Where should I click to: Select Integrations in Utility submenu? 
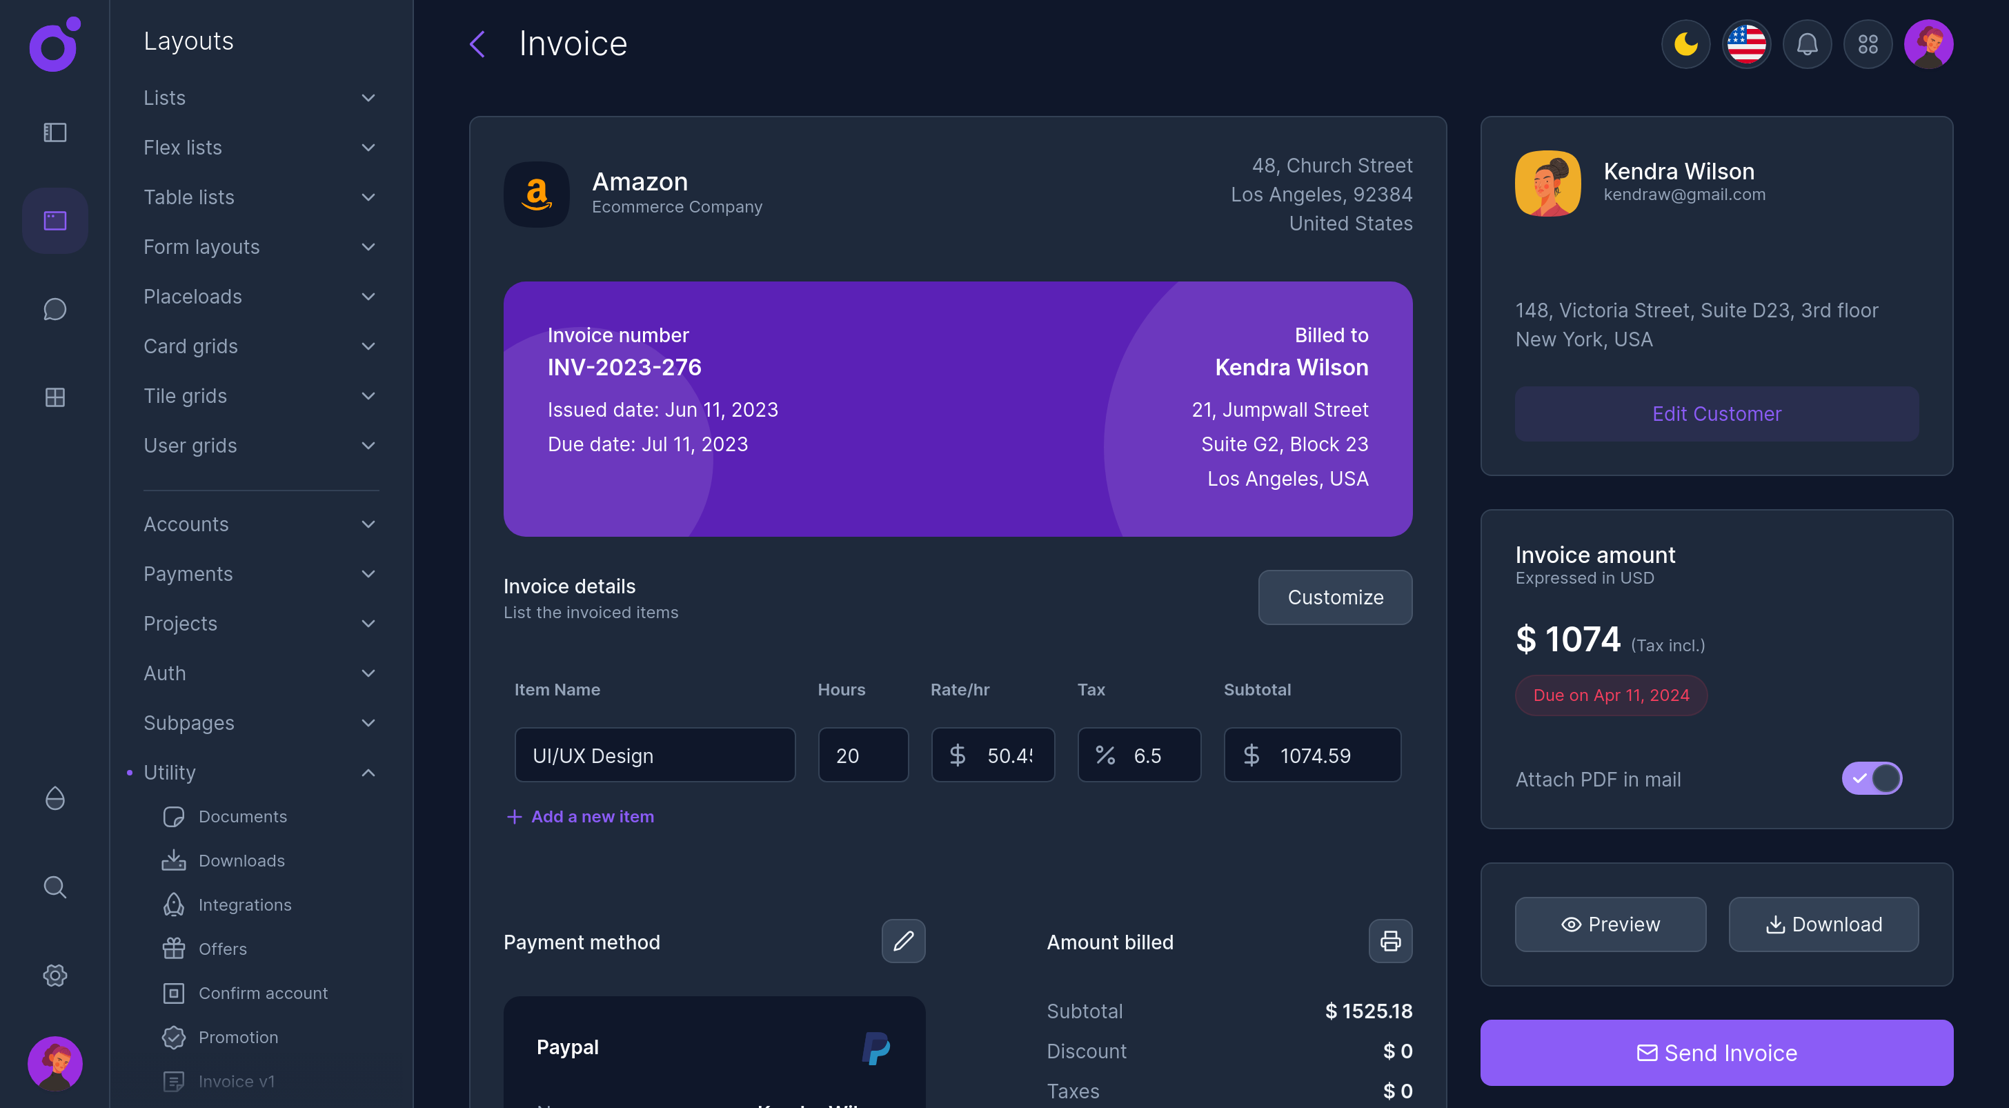[x=244, y=904]
